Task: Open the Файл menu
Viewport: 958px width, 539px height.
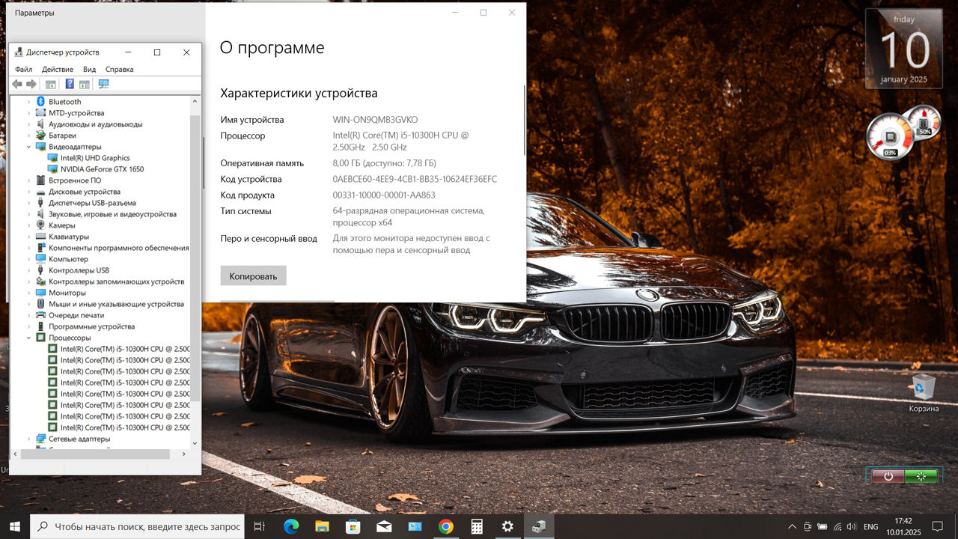Action: click(23, 69)
